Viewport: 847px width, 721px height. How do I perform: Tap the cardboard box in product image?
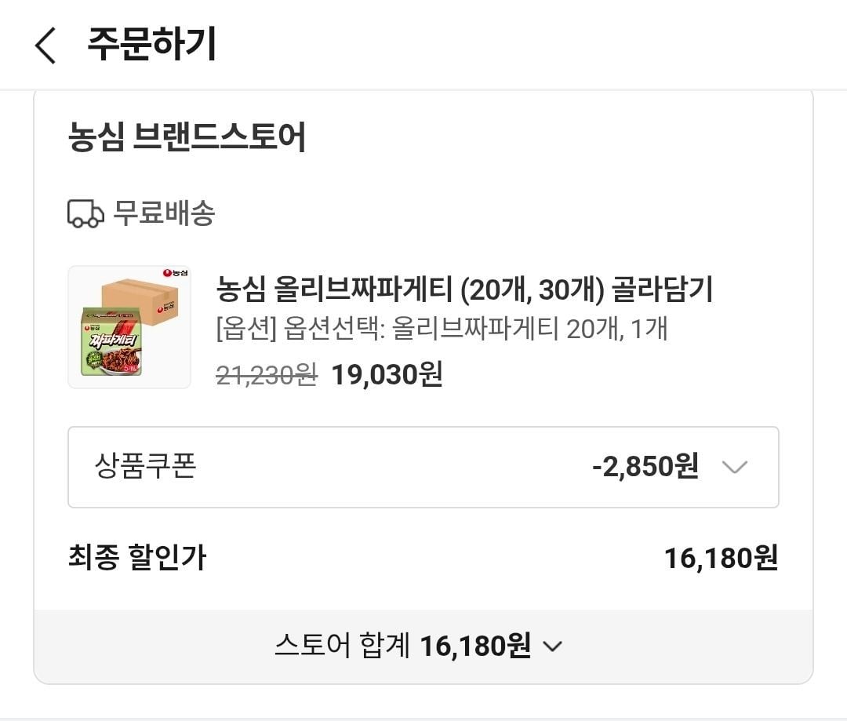140,300
